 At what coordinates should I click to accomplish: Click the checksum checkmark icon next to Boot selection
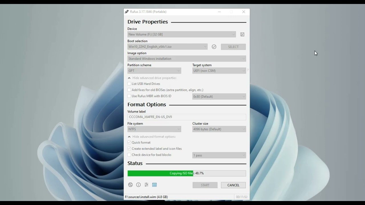[214, 47]
